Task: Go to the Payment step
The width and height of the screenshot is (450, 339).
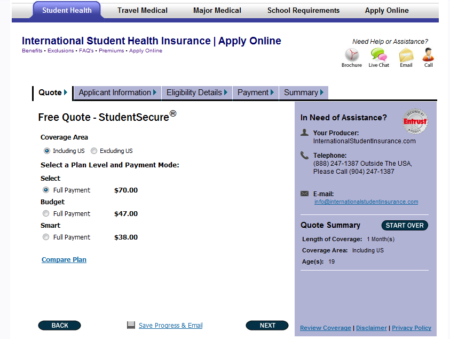Action: (x=256, y=93)
